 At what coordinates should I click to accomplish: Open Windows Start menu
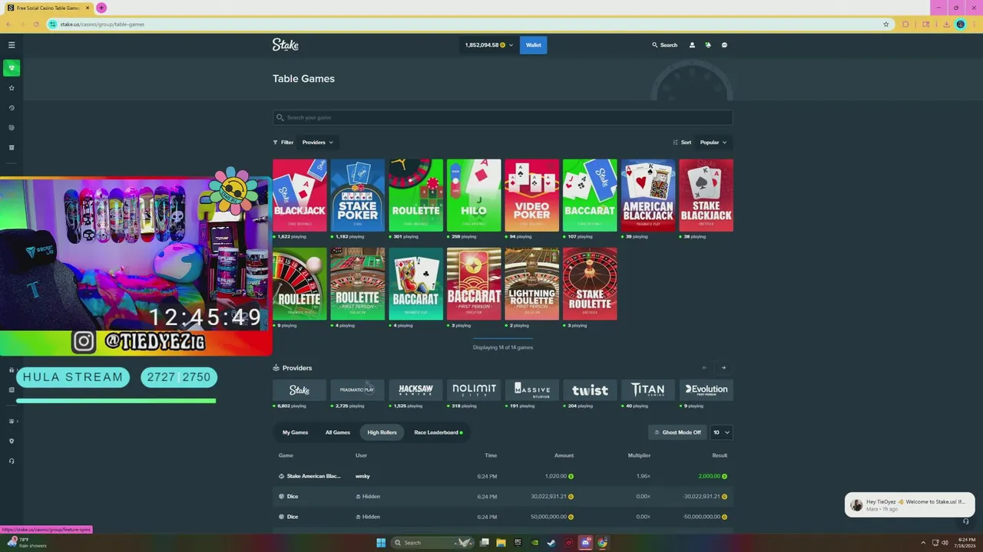381,543
